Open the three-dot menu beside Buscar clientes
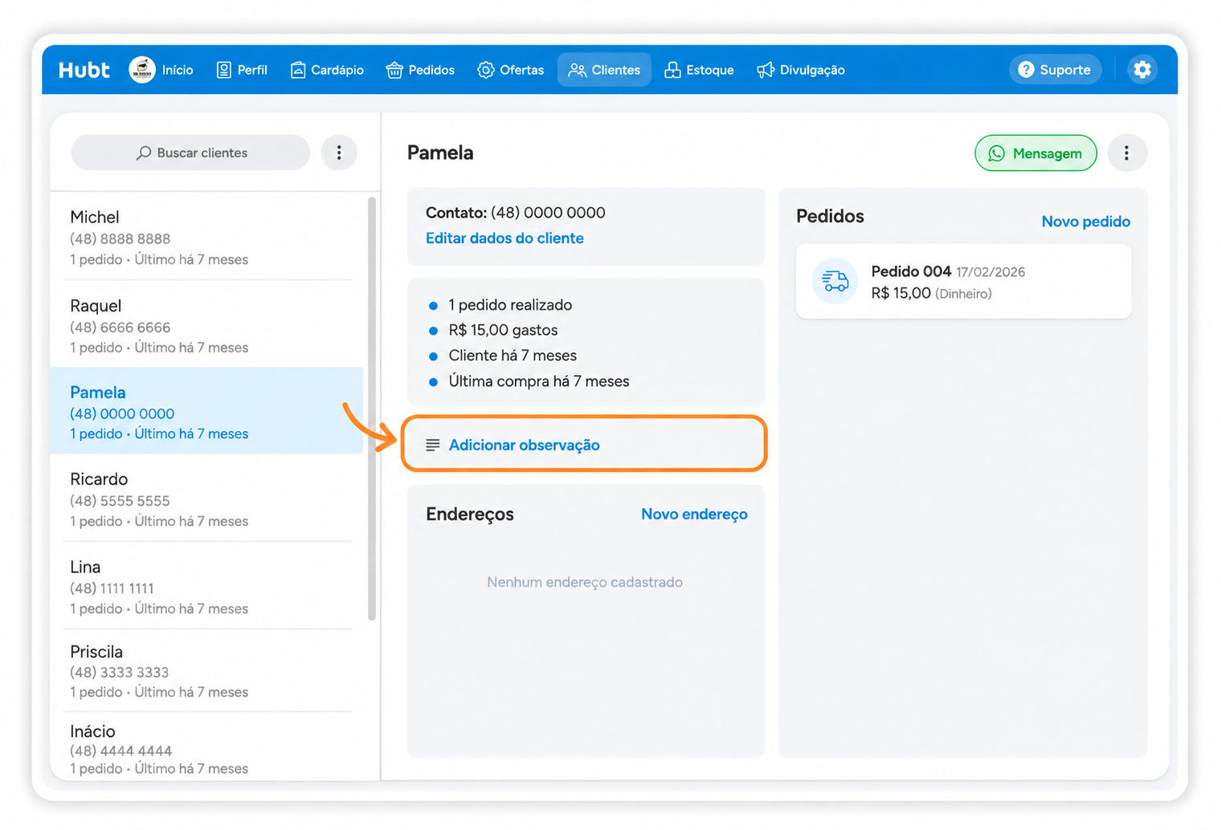1221x830 pixels. 339,153
